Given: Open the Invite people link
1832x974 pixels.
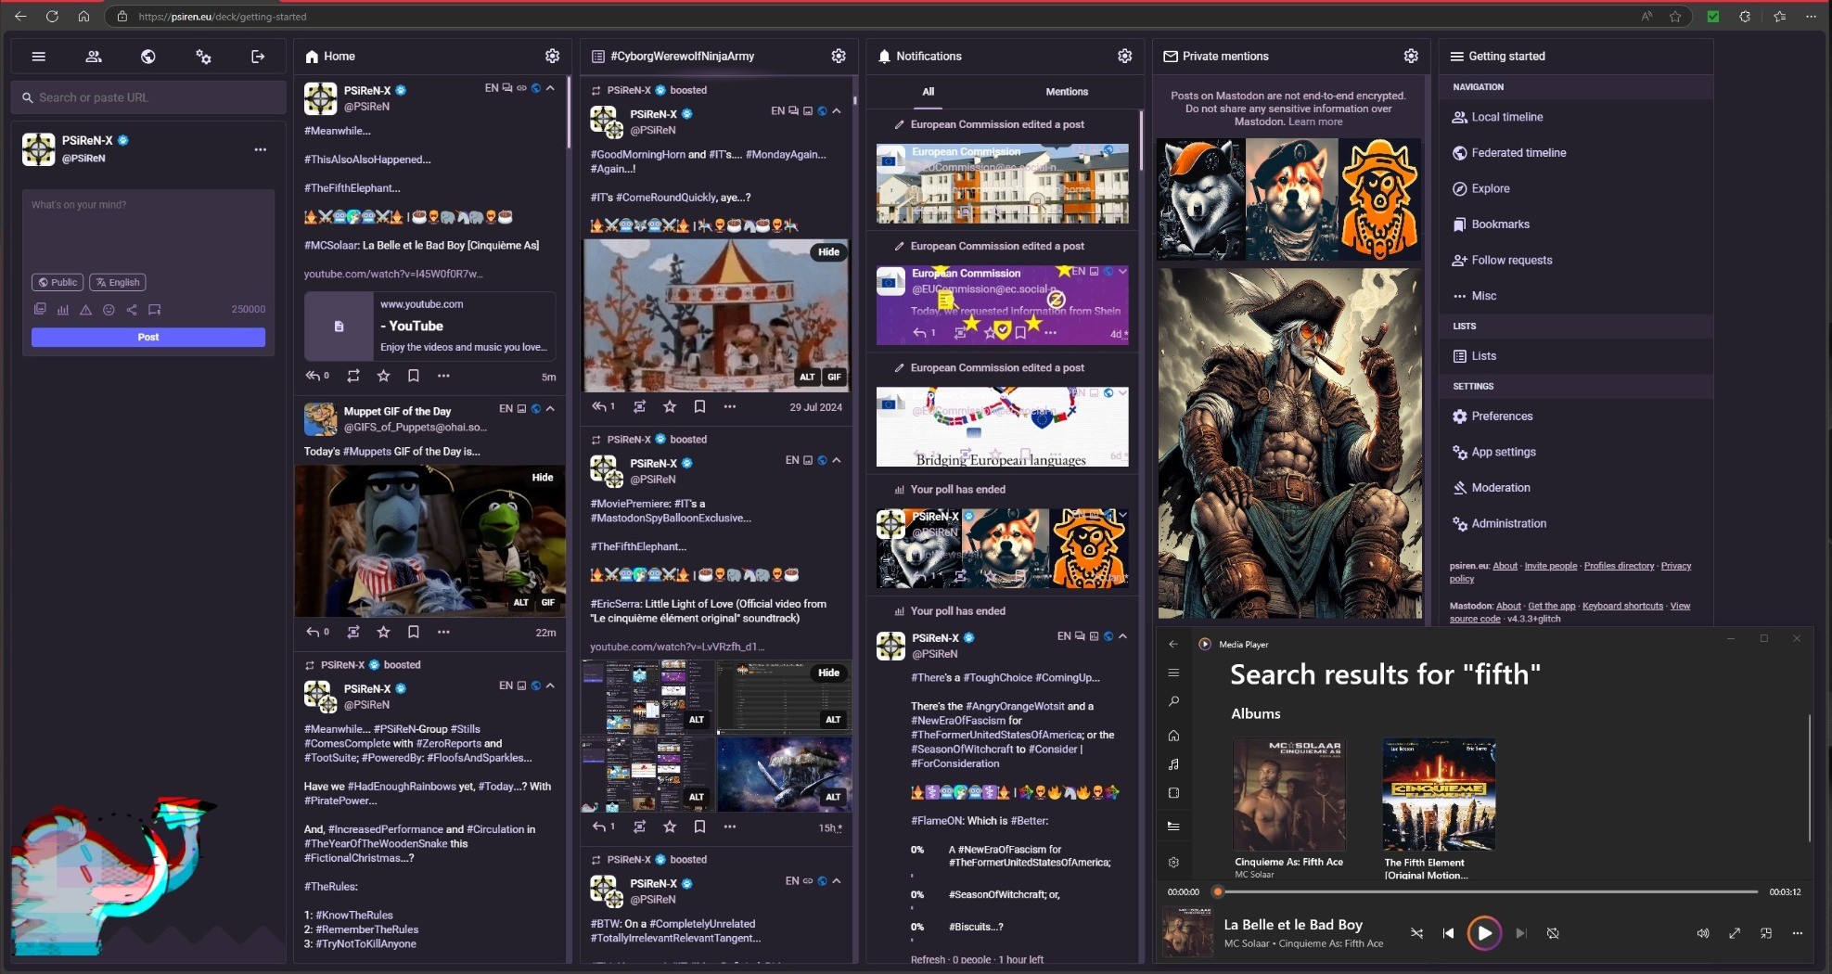Looking at the screenshot, I should [1550, 566].
